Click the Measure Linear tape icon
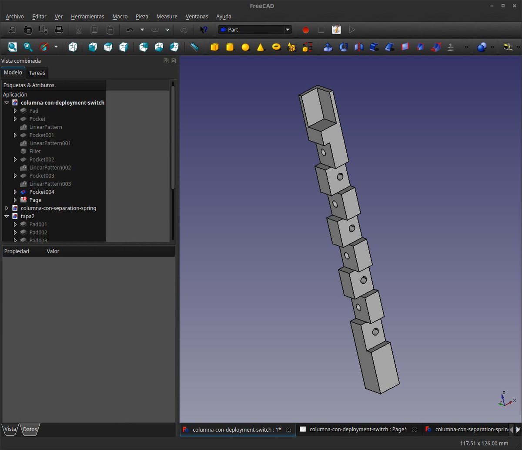Viewport: 522px width, 450px height. [507, 47]
